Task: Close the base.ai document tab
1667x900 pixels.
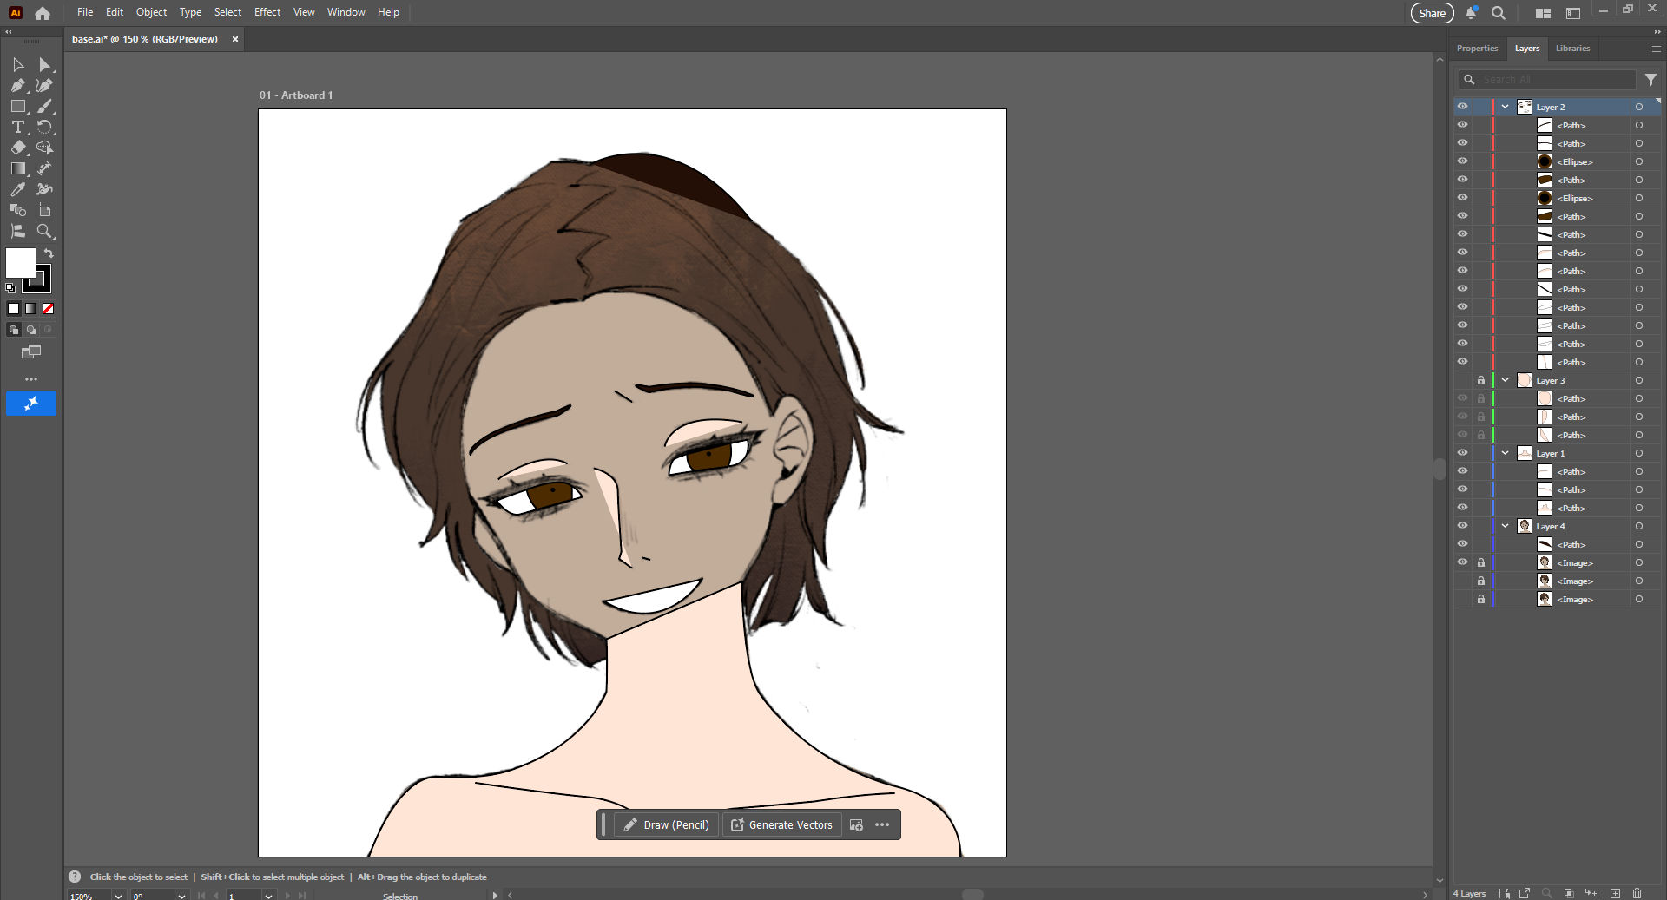Action: click(235, 39)
